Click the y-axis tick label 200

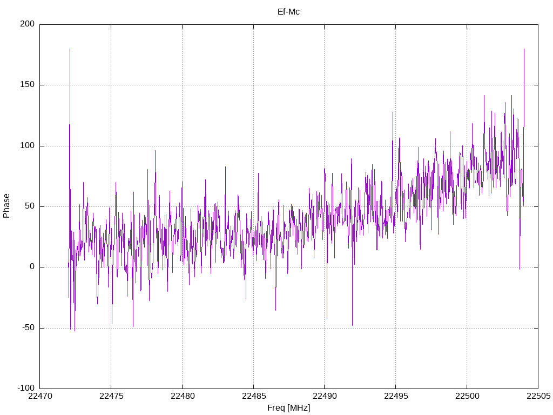[x=28, y=24]
